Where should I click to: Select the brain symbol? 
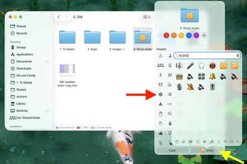click(x=170, y=114)
